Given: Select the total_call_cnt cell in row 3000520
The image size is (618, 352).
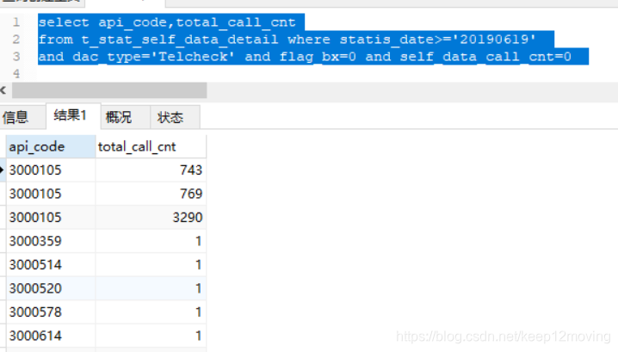Looking at the screenshot, I should (151, 288).
